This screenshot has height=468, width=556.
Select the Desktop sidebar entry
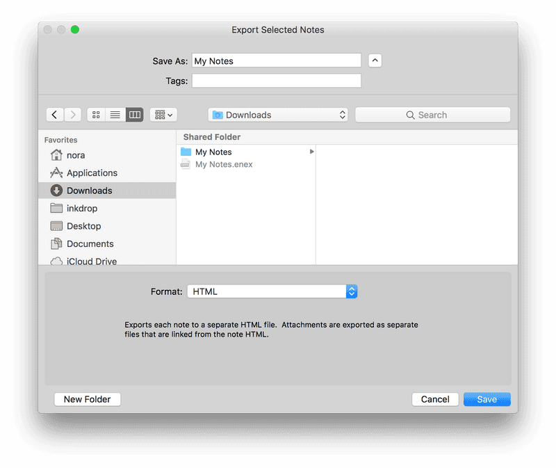coord(81,225)
